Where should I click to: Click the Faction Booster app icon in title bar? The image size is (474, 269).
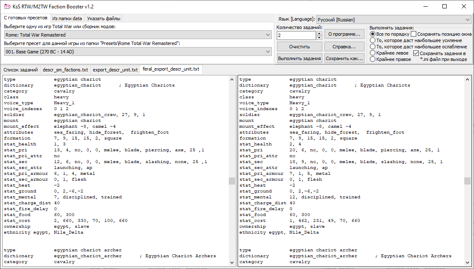[x=7, y=6]
